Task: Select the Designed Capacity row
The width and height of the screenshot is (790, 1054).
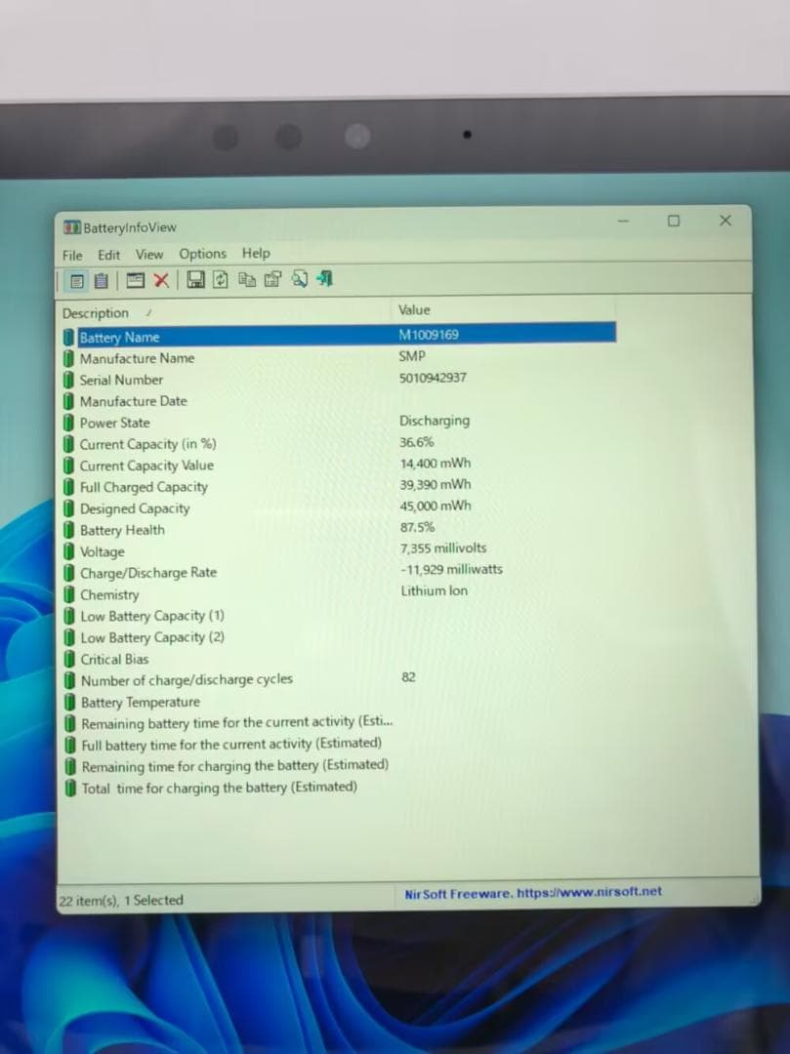Action: click(132, 507)
